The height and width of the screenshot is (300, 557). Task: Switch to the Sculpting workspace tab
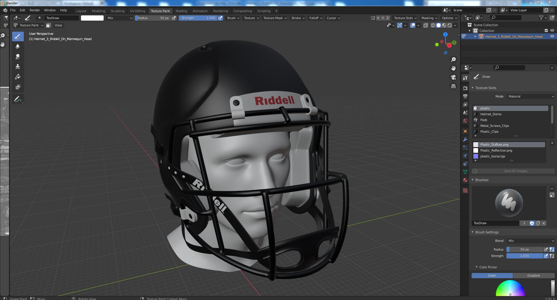(x=118, y=11)
